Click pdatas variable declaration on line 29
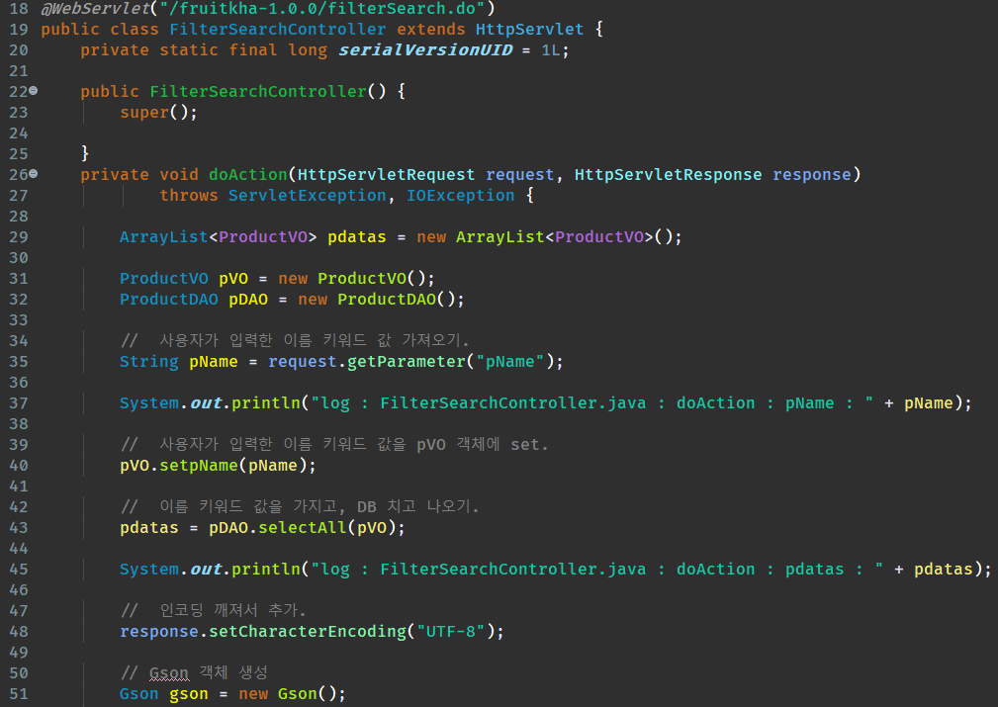998x707 pixels. (x=356, y=236)
